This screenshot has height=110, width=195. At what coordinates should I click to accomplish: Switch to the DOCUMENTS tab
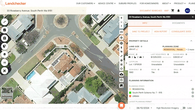[x=178, y=23]
